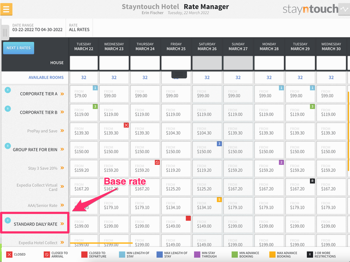Click $104.30 PrePay and Save Friday rate
This screenshot has height=262, width=350.
click(173, 133)
